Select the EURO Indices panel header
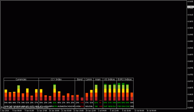 coord(125,79)
